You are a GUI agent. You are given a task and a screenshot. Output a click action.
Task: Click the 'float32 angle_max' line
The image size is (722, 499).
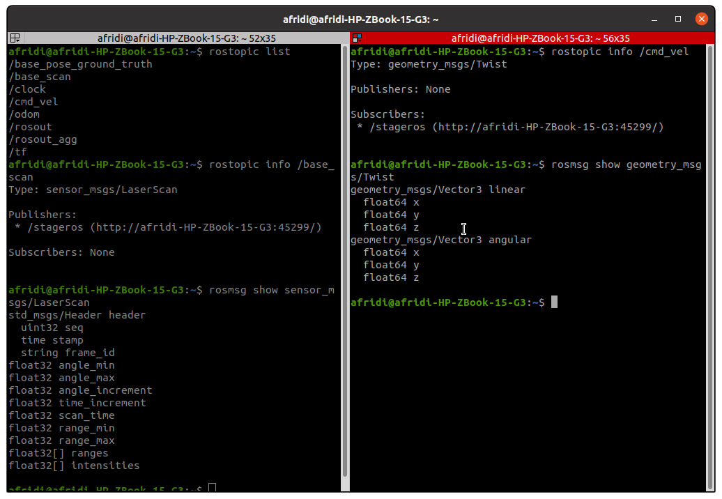61,378
